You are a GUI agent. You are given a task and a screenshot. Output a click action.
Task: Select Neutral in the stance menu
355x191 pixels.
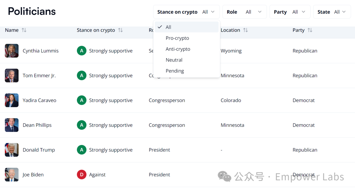click(174, 60)
